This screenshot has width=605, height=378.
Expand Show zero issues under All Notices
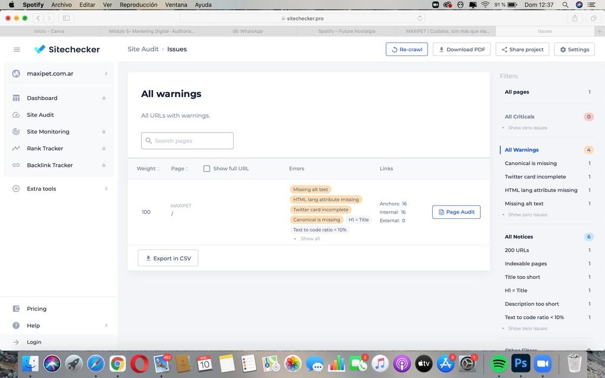coord(525,328)
